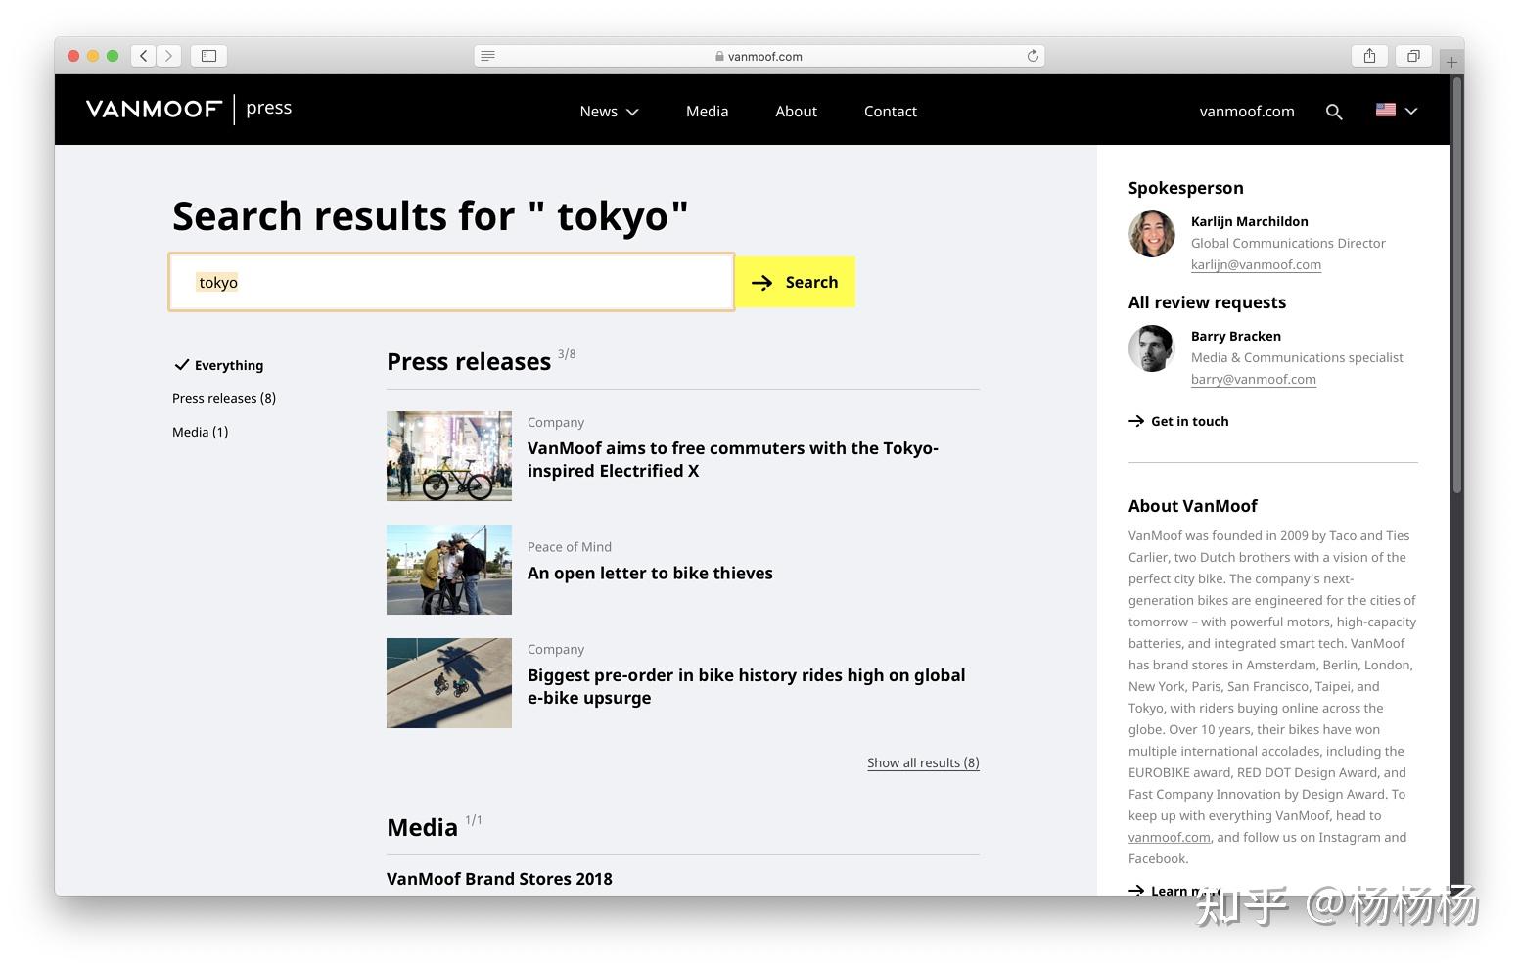Click the Barry Bracken name
Screen dimensions: 1519x968
coord(1236,336)
